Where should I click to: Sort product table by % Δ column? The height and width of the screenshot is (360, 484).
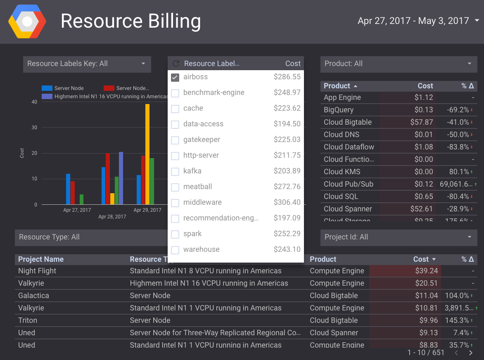click(x=467, y=86)
